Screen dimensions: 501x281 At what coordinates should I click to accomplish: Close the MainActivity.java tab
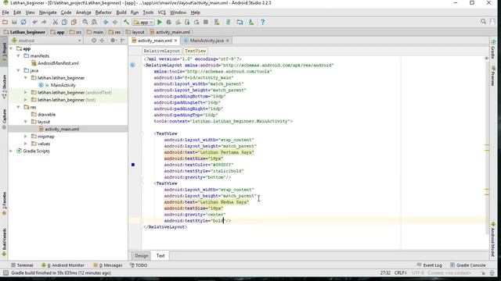pyautogui.click(x=228, y=41)
